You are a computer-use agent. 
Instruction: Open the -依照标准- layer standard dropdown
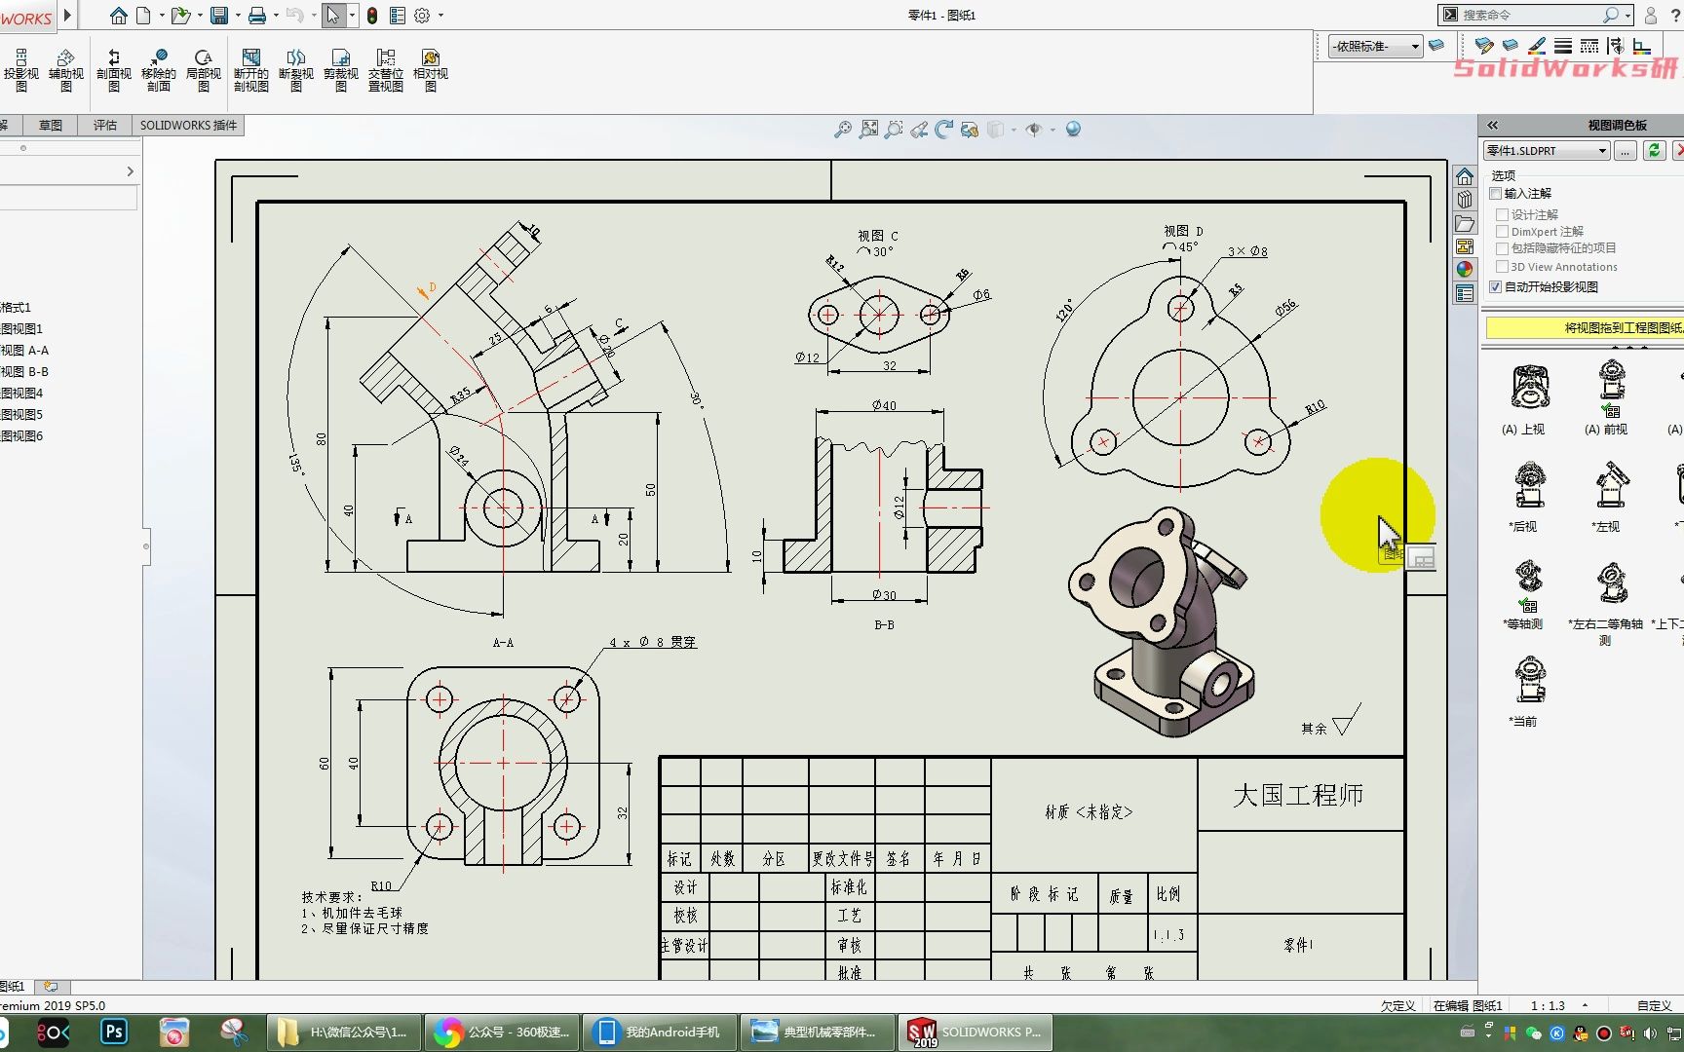pos(1416,46)
